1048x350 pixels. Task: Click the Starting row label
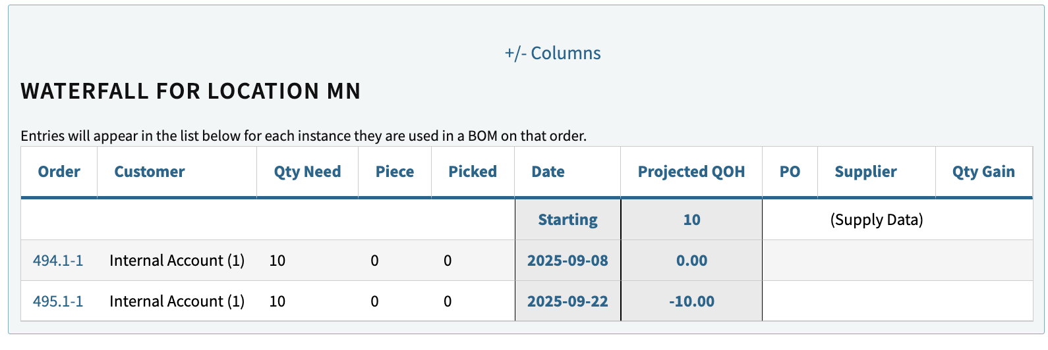568,220
